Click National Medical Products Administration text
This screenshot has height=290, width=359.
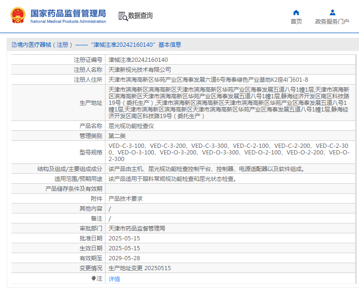pos(68,22)
